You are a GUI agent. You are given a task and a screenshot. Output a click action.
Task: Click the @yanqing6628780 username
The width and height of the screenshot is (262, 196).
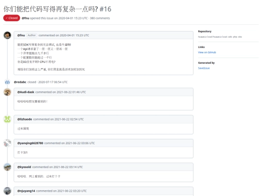(30, 143)
